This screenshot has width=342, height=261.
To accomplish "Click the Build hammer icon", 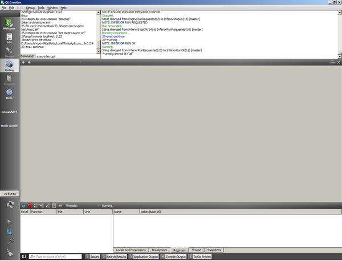I will [10, 242].
